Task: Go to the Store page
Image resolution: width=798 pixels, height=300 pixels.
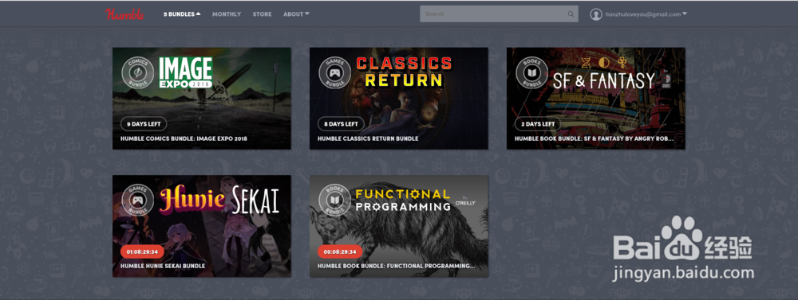Action: tap(262, 14)
